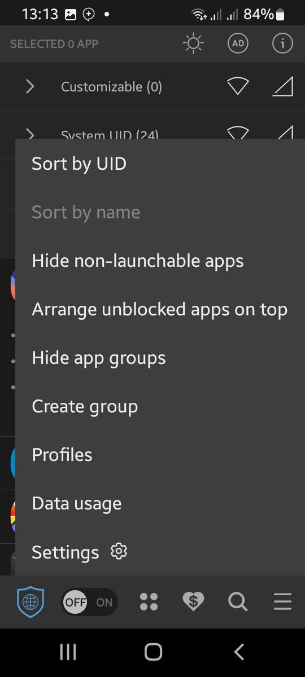Select Arrange unblocked apps on top
The image size is (305, 677).
click(x=160, y=309)
